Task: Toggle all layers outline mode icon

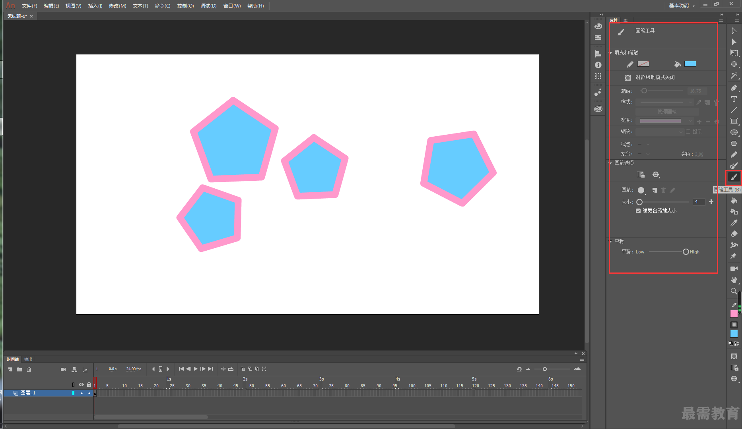Action: point(73,385)
